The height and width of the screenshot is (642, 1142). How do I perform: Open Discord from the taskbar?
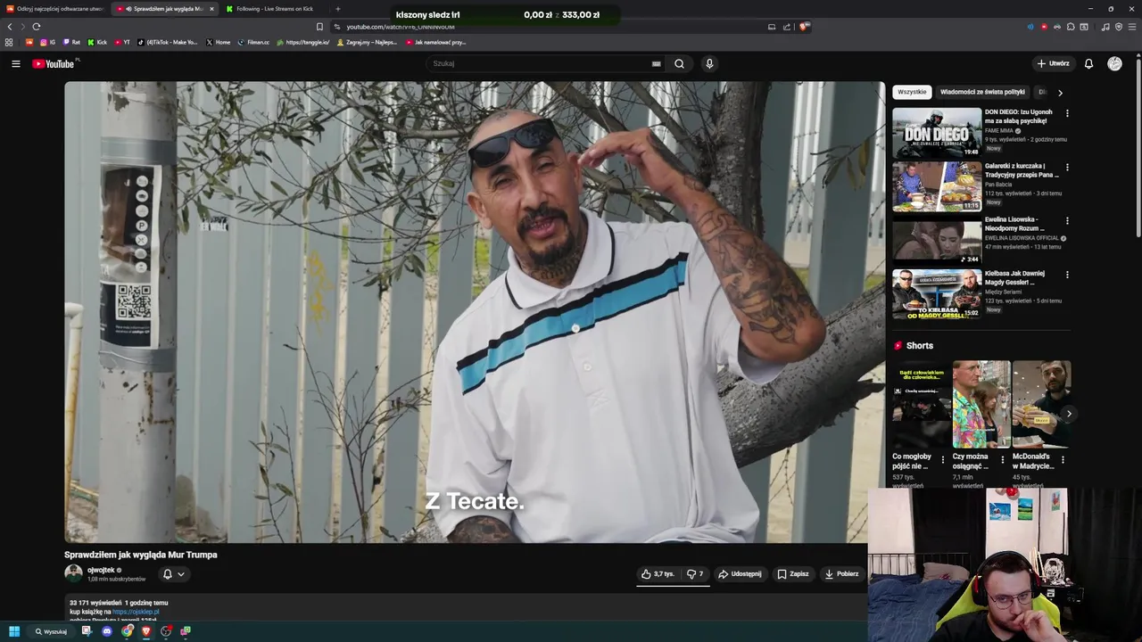coord(107,631)
